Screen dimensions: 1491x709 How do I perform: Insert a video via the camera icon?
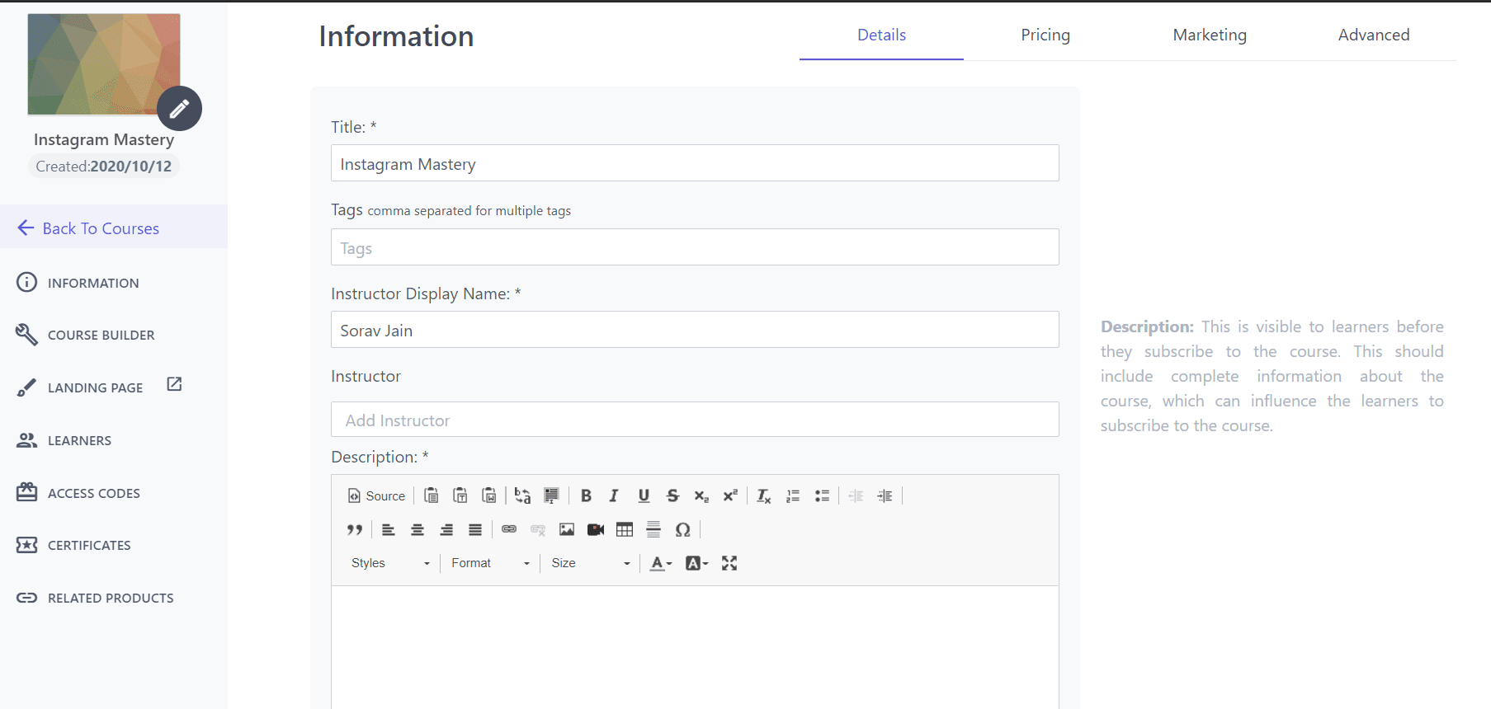pos(596,529)
